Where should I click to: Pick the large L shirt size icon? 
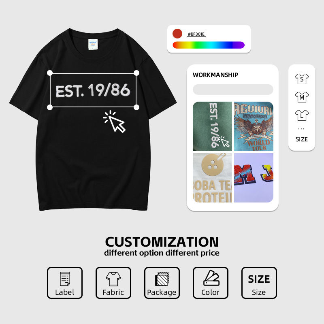tap(302, 115)
